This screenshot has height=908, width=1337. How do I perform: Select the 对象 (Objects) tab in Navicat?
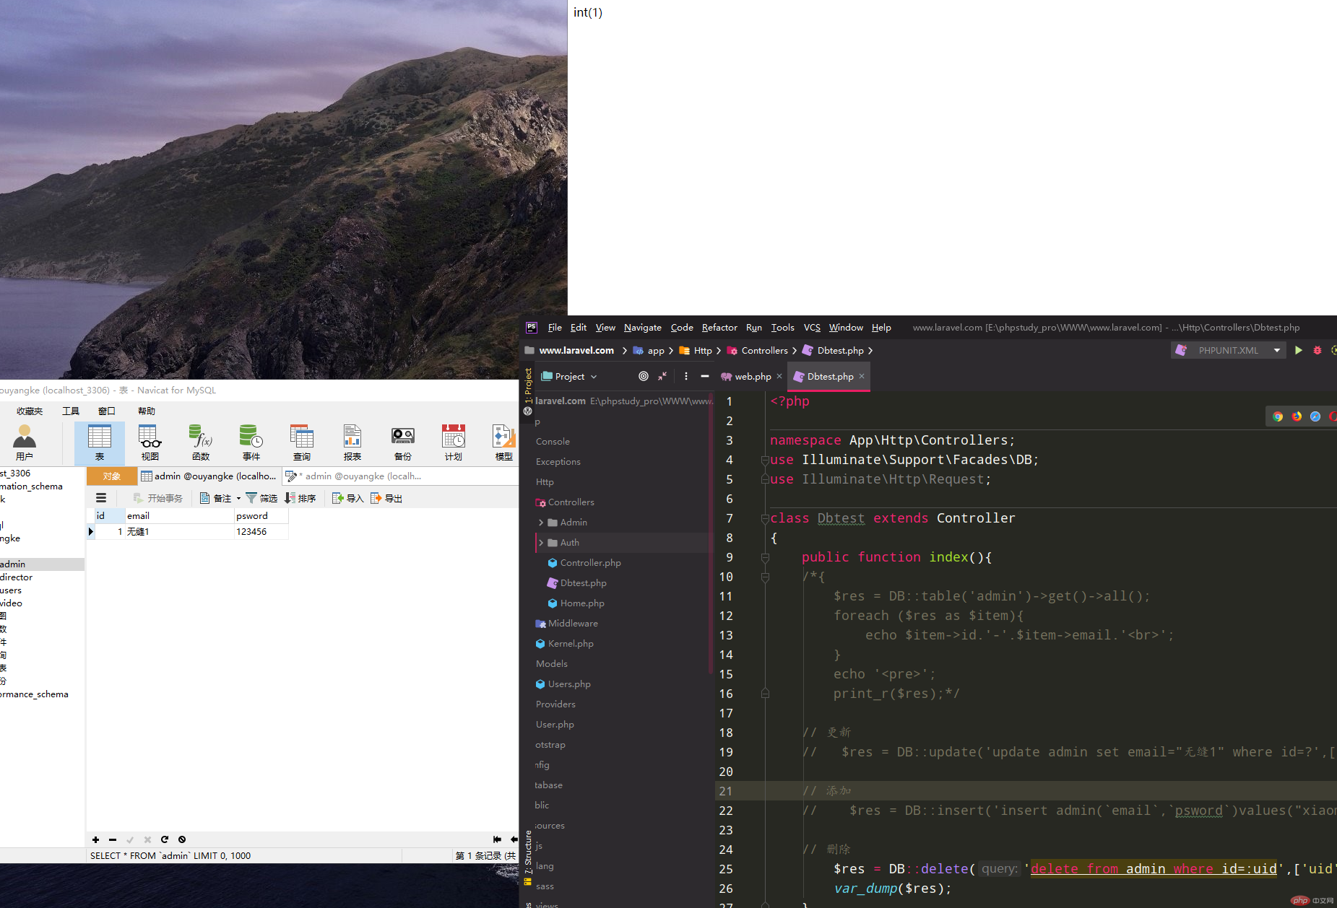pyautogui.click(x=112, y=476)
